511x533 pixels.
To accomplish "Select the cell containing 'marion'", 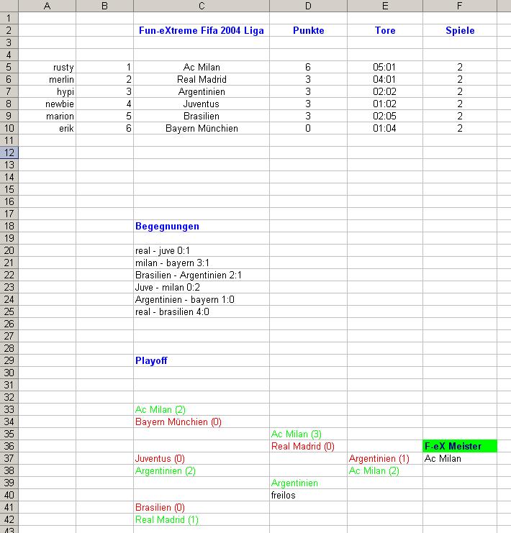I will click(47, 116).
